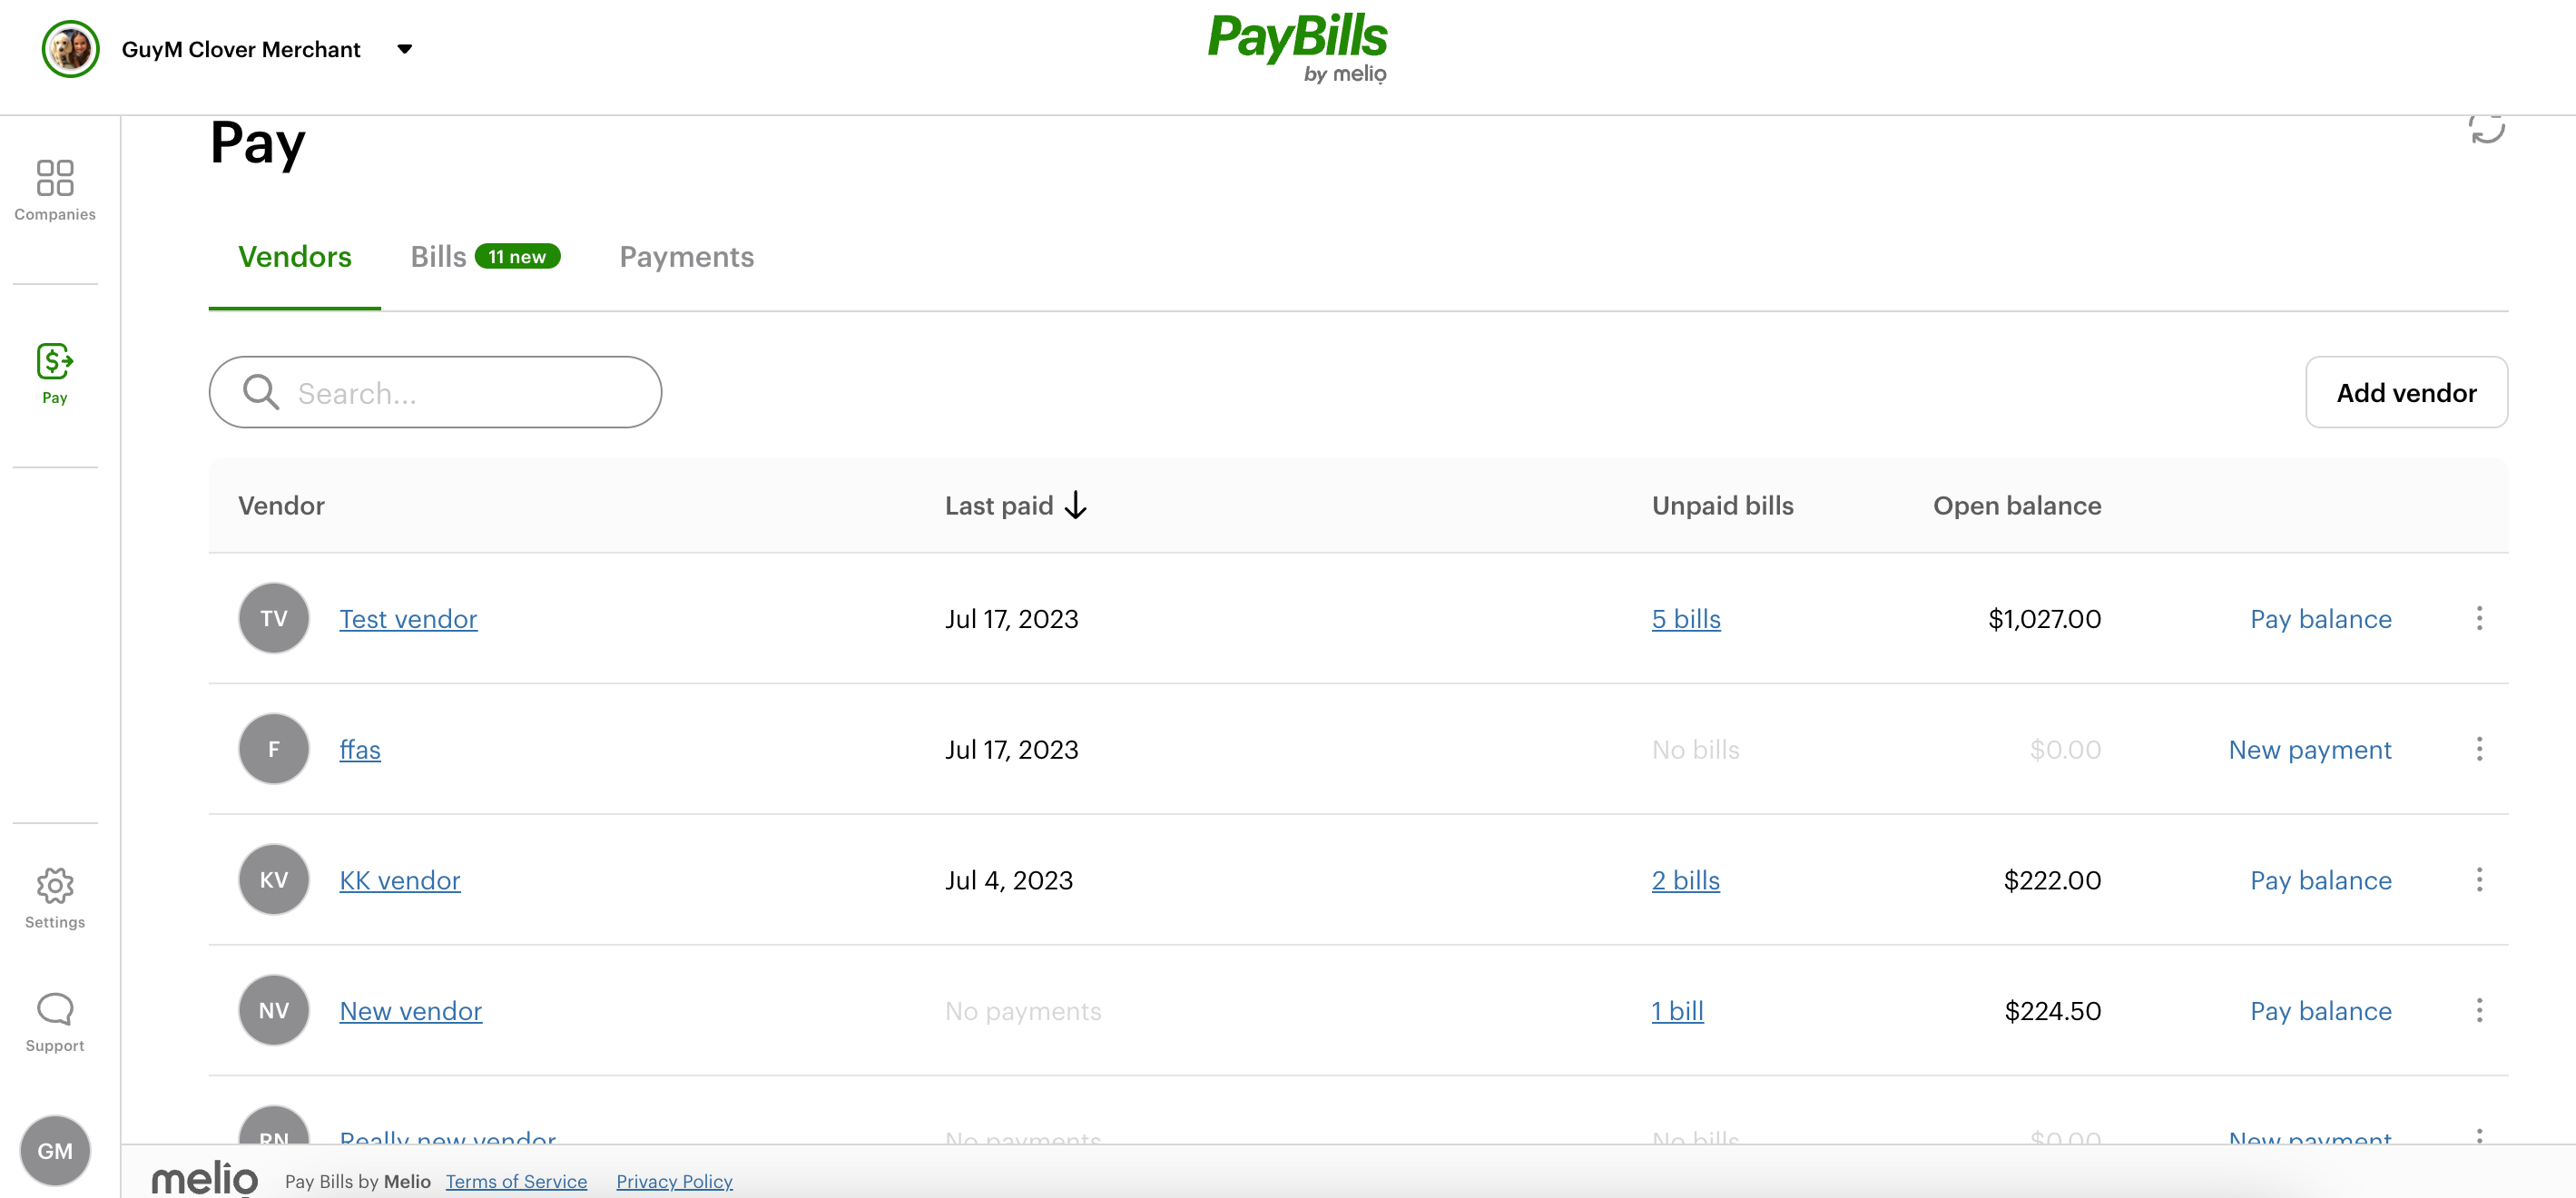
Task: Pay balance for Test vendor
Action: tap(2320, 618)
